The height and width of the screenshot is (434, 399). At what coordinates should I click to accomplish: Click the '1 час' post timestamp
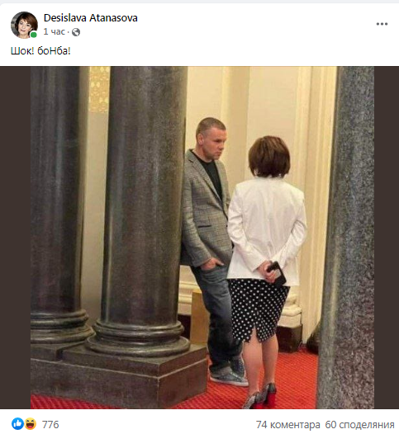click(54, 32)
